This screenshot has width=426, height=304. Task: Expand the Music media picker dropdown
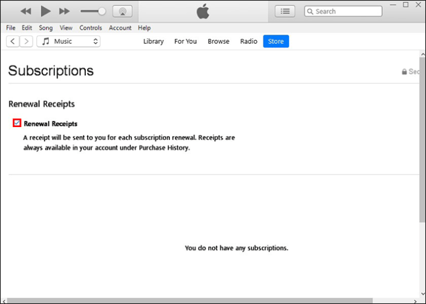69,41
